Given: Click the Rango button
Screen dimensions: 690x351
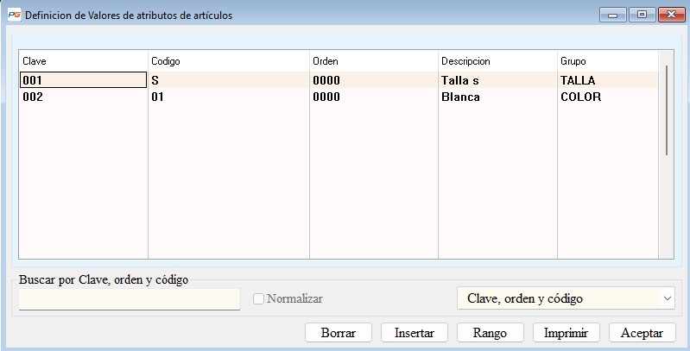Looking at the screenshot, I should coord(491,333).
